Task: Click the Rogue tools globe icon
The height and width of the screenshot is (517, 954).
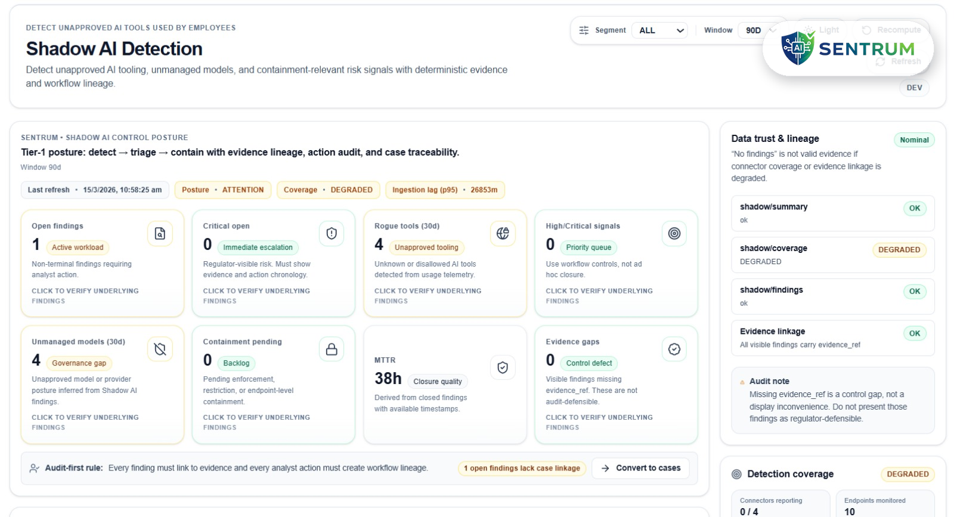Action: (503, 234)
